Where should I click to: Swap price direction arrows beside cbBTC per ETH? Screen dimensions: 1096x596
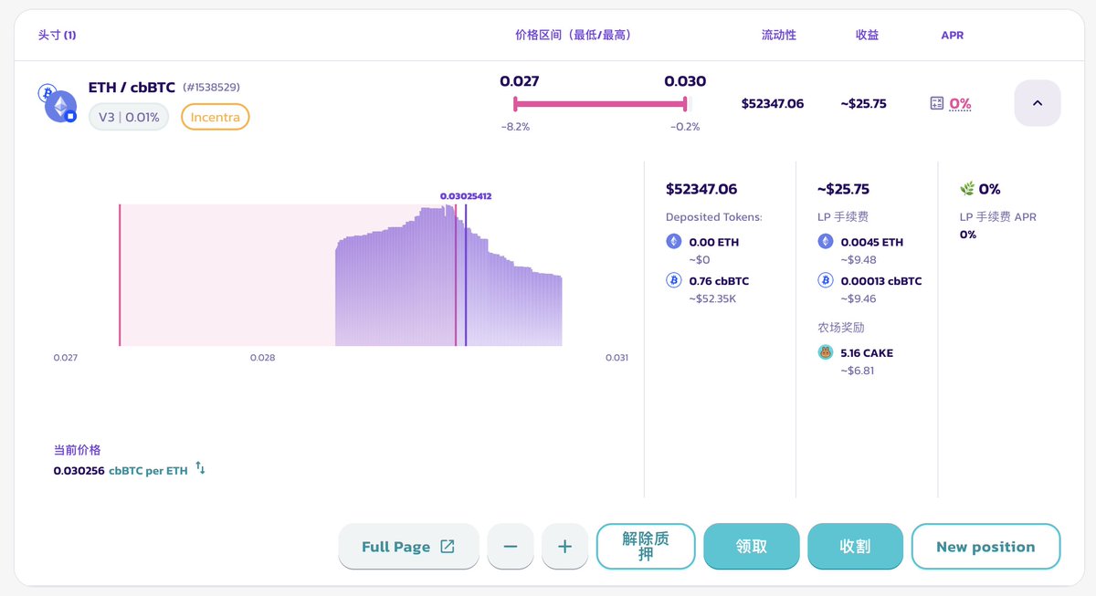[200, 469]
